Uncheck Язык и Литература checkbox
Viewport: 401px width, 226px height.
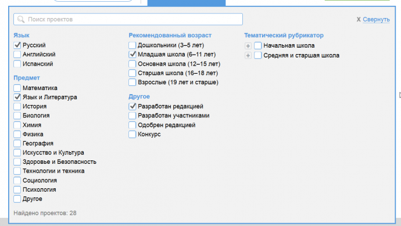[x=17, y=97]
